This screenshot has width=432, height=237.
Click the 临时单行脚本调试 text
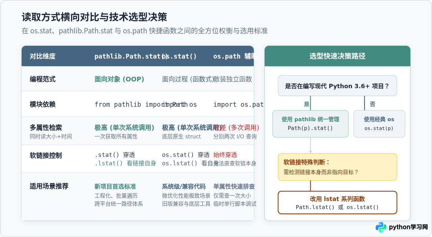pos(235,204)
